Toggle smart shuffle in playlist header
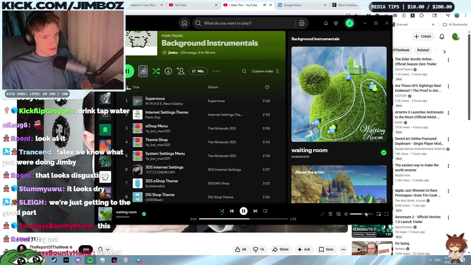The image size is (471, 265). click(156, 71)
